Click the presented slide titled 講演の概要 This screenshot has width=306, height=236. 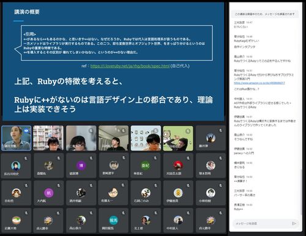[113, 62]
